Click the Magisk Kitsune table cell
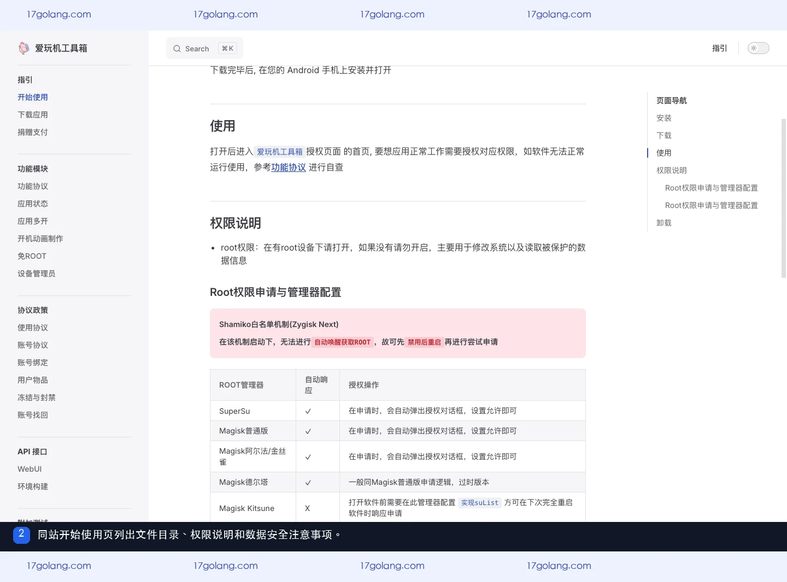Viewport: 787px width, 582px height. pyautogui.click(x=253, y=508)
